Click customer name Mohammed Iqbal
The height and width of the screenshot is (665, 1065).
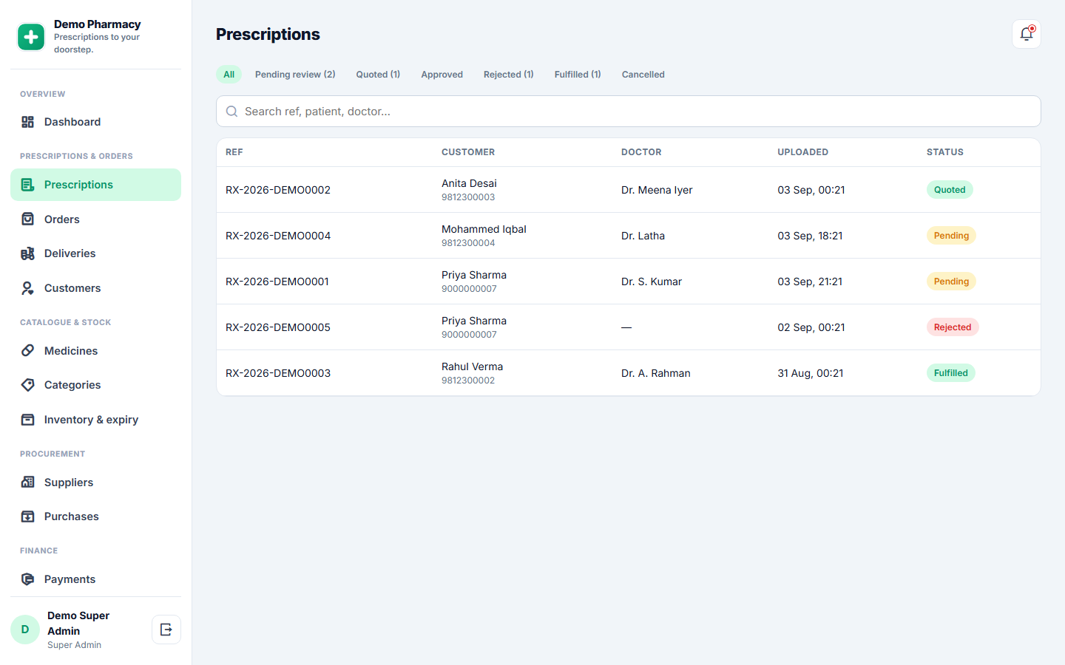484,229
